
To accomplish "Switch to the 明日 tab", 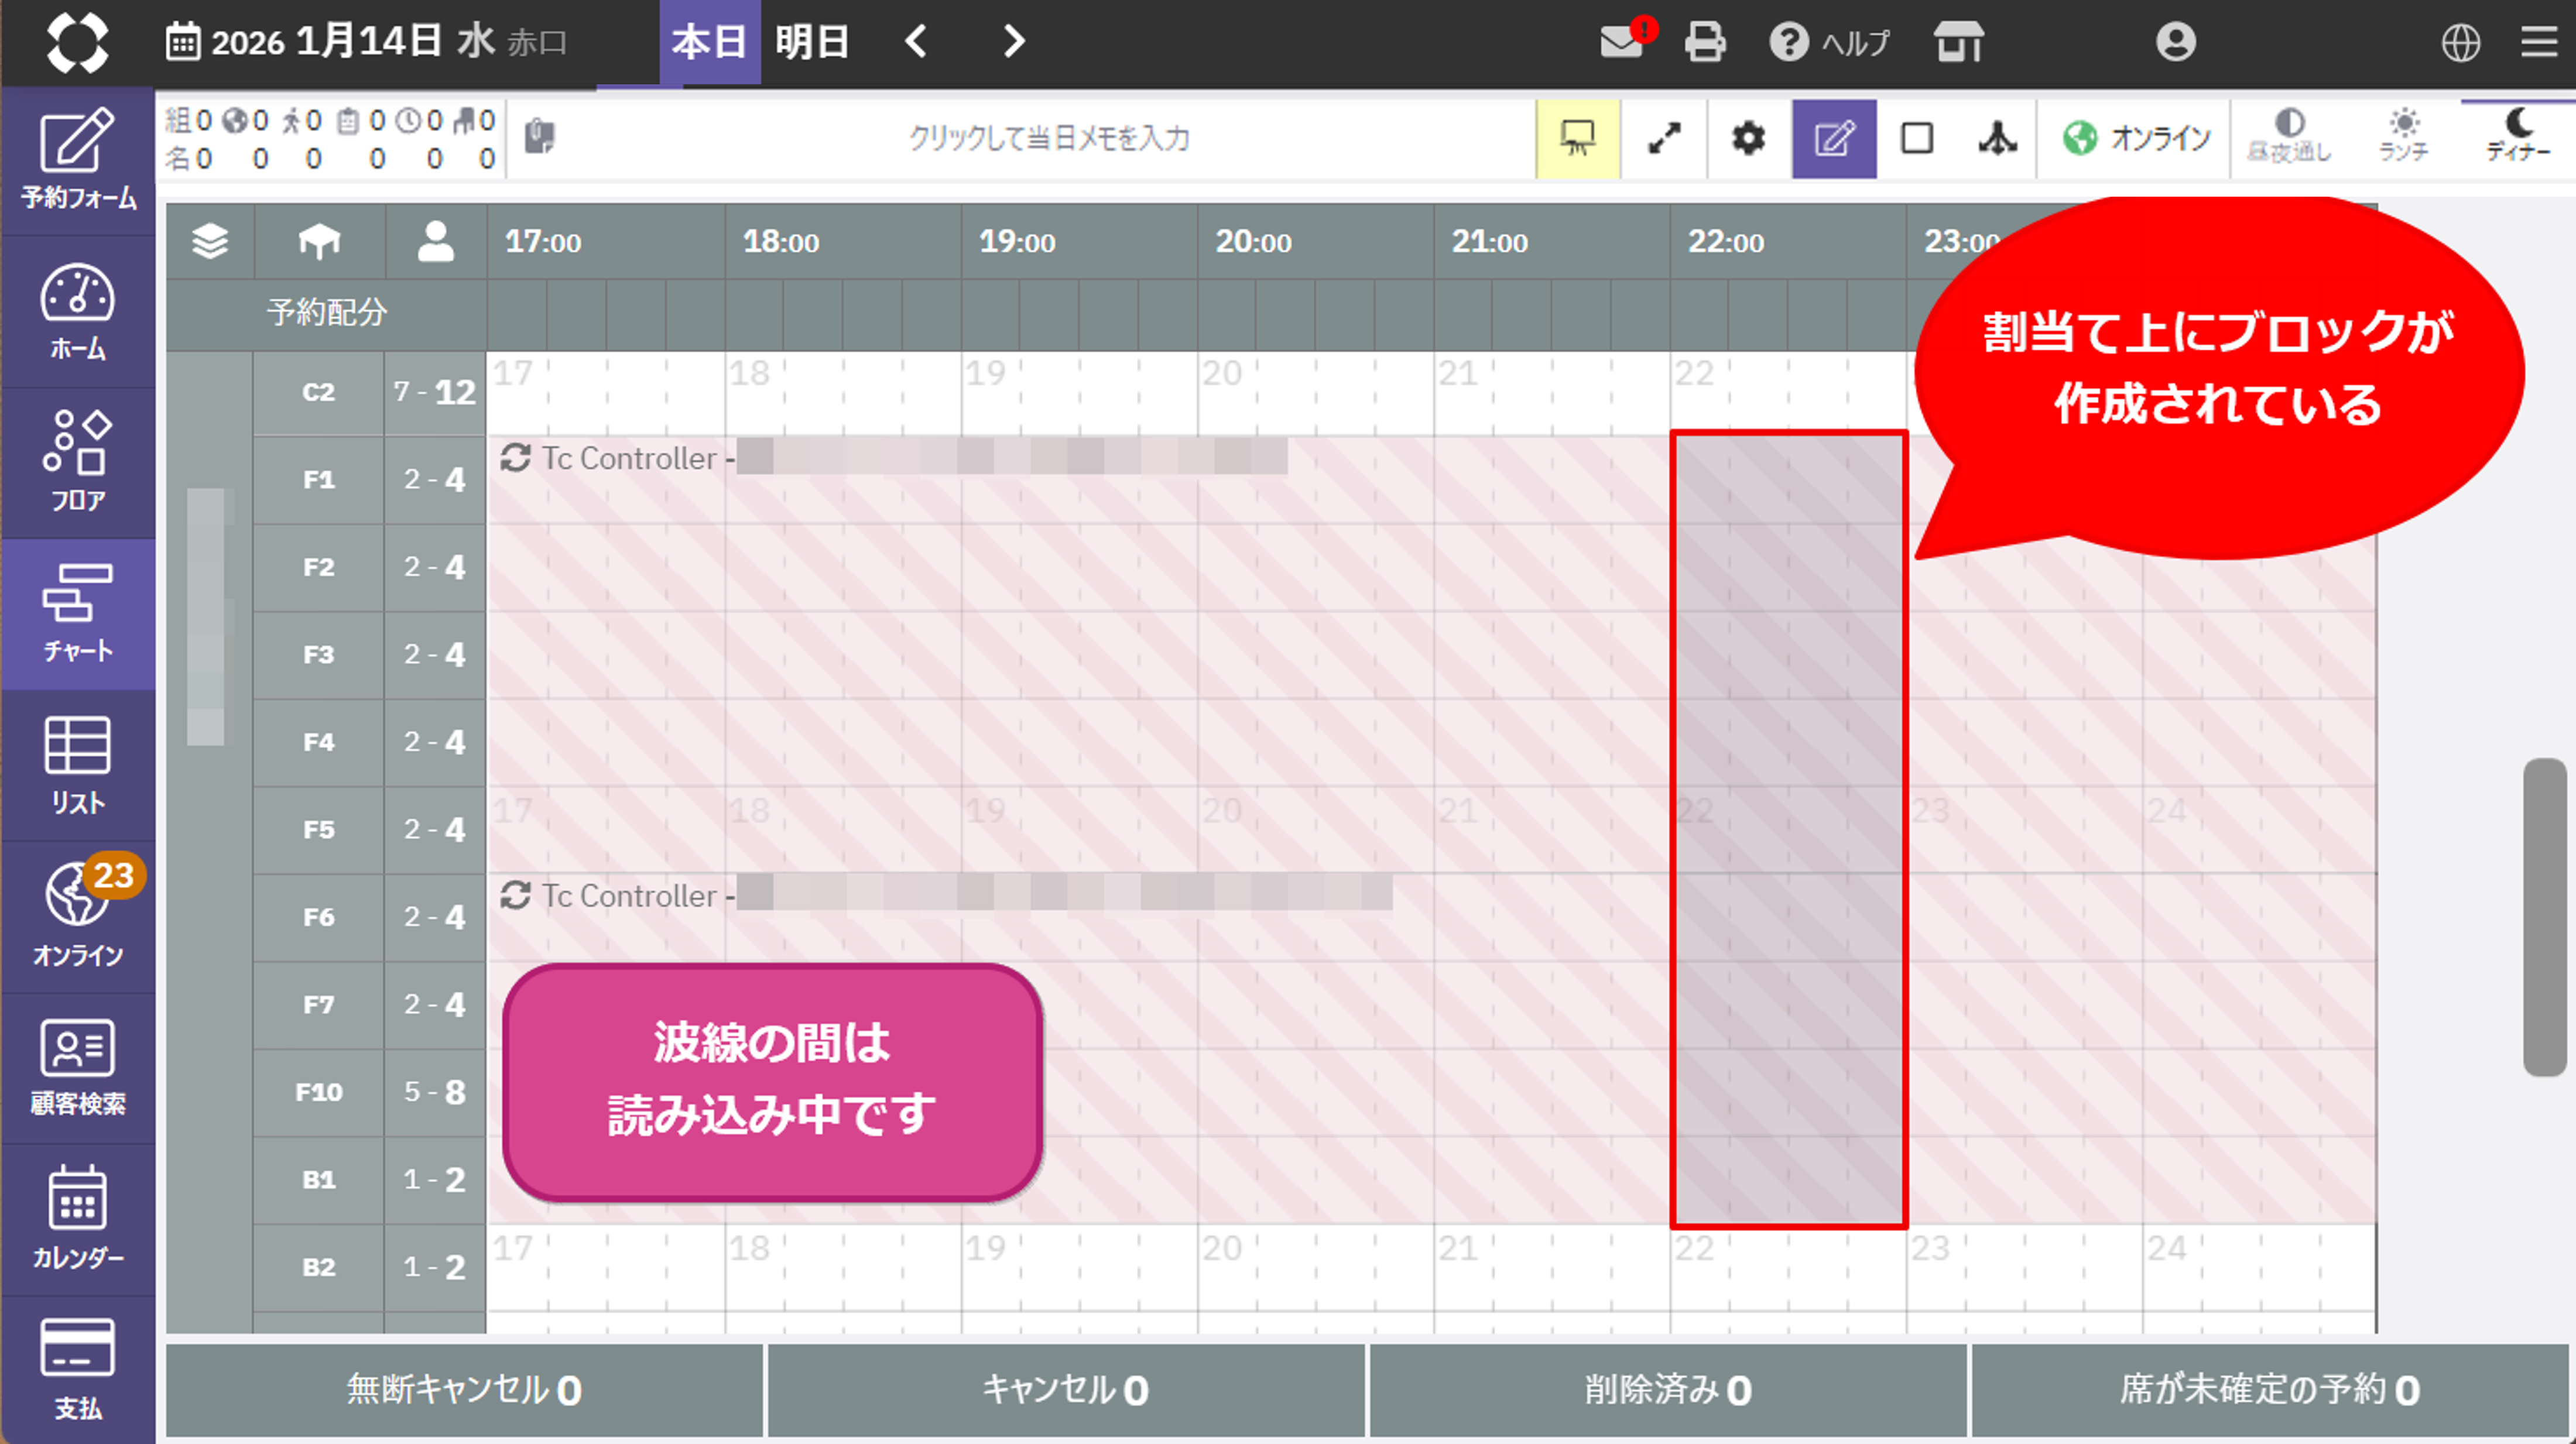I will tap(812, 42).
